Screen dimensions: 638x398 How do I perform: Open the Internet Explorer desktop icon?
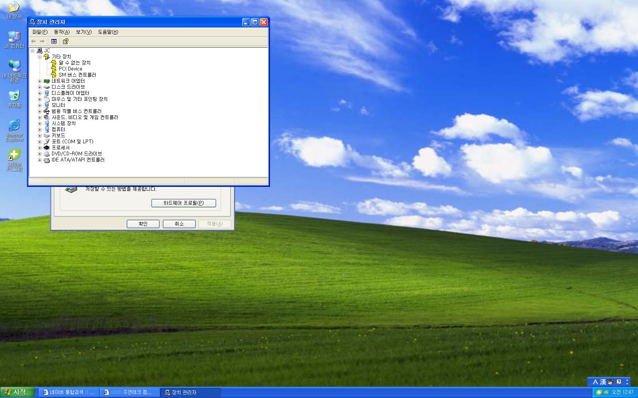pos(14,131)
